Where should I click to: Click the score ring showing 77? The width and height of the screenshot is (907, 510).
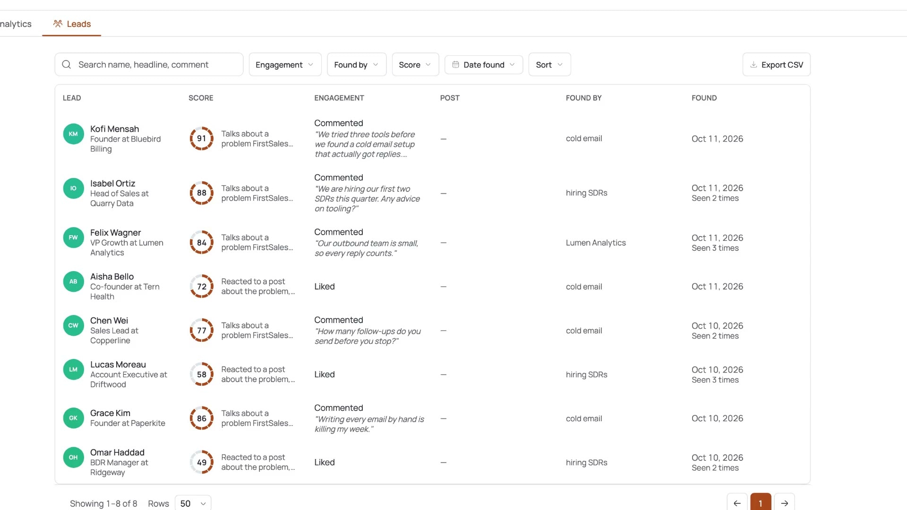click(202, 330)
